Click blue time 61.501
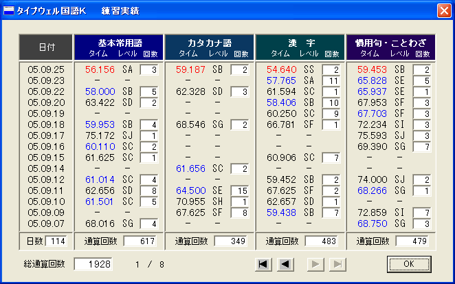This screenshot has height=284, width=455. point(99,201)
